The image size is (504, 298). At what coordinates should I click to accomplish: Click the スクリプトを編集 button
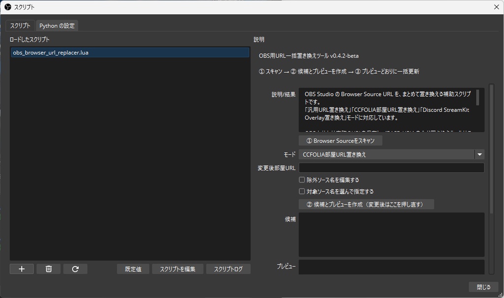tap(177, 269)
